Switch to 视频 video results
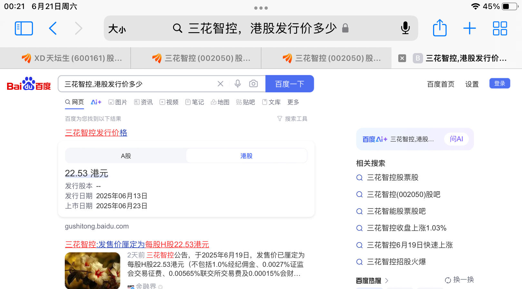 [169, 102]
